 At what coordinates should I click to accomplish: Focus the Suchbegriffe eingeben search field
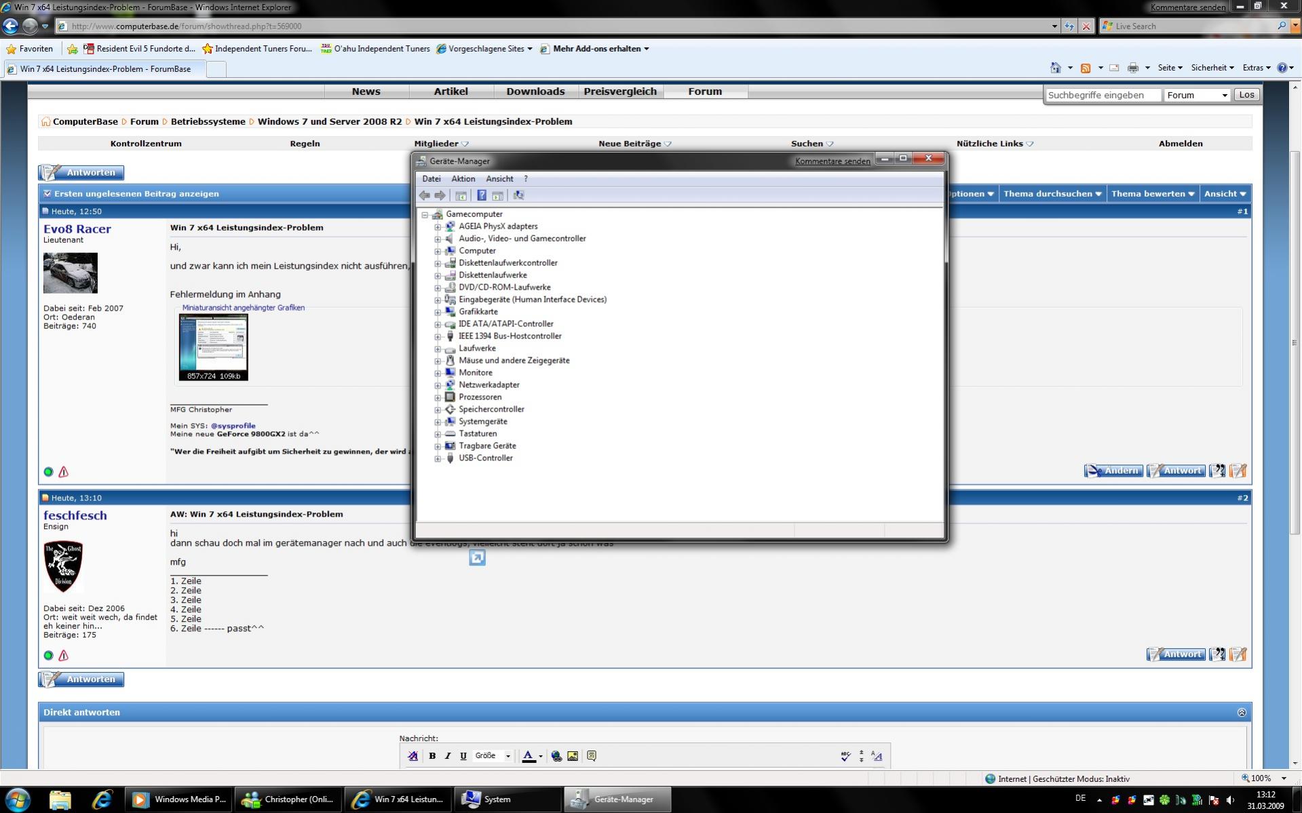click(1103, 96)
